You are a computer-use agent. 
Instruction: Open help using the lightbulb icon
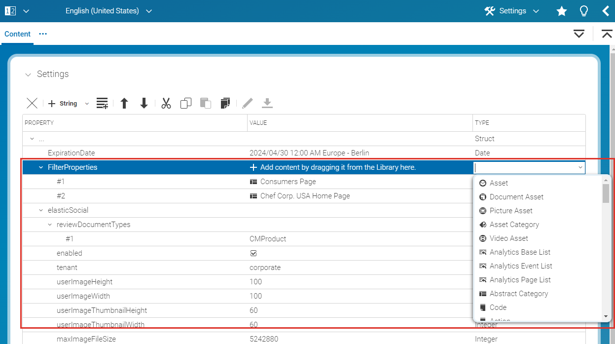coord(583,10)
